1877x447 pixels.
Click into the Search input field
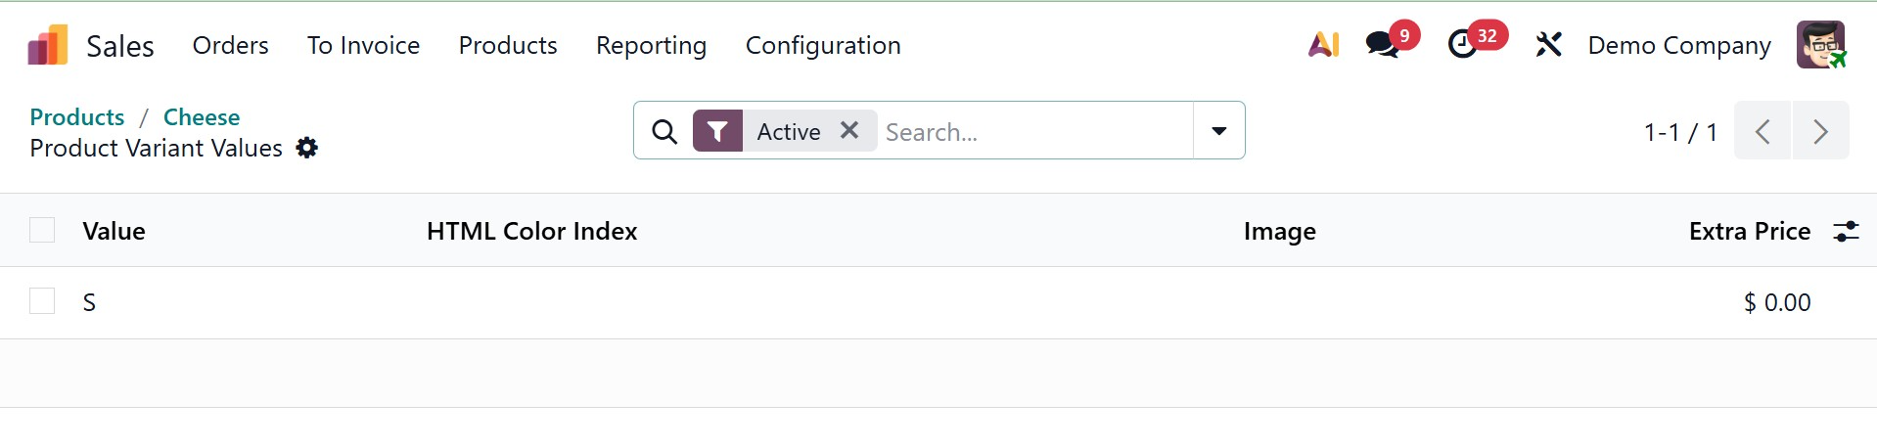pyautogui.click(x=1032, y=131)
